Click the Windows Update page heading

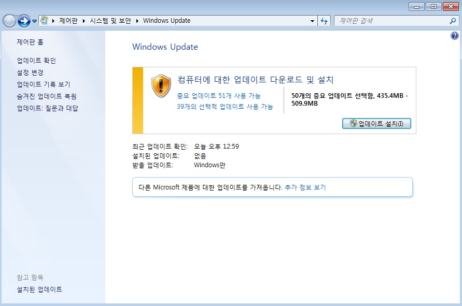[x=165, y=47]
